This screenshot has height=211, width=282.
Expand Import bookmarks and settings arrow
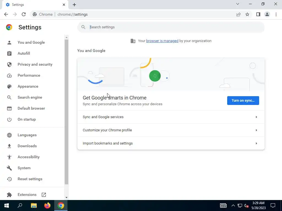256,143
